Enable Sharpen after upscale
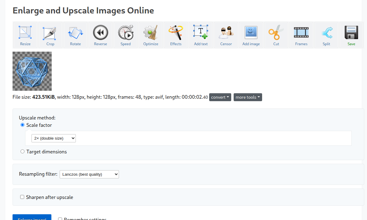 [x=22, y=197]
